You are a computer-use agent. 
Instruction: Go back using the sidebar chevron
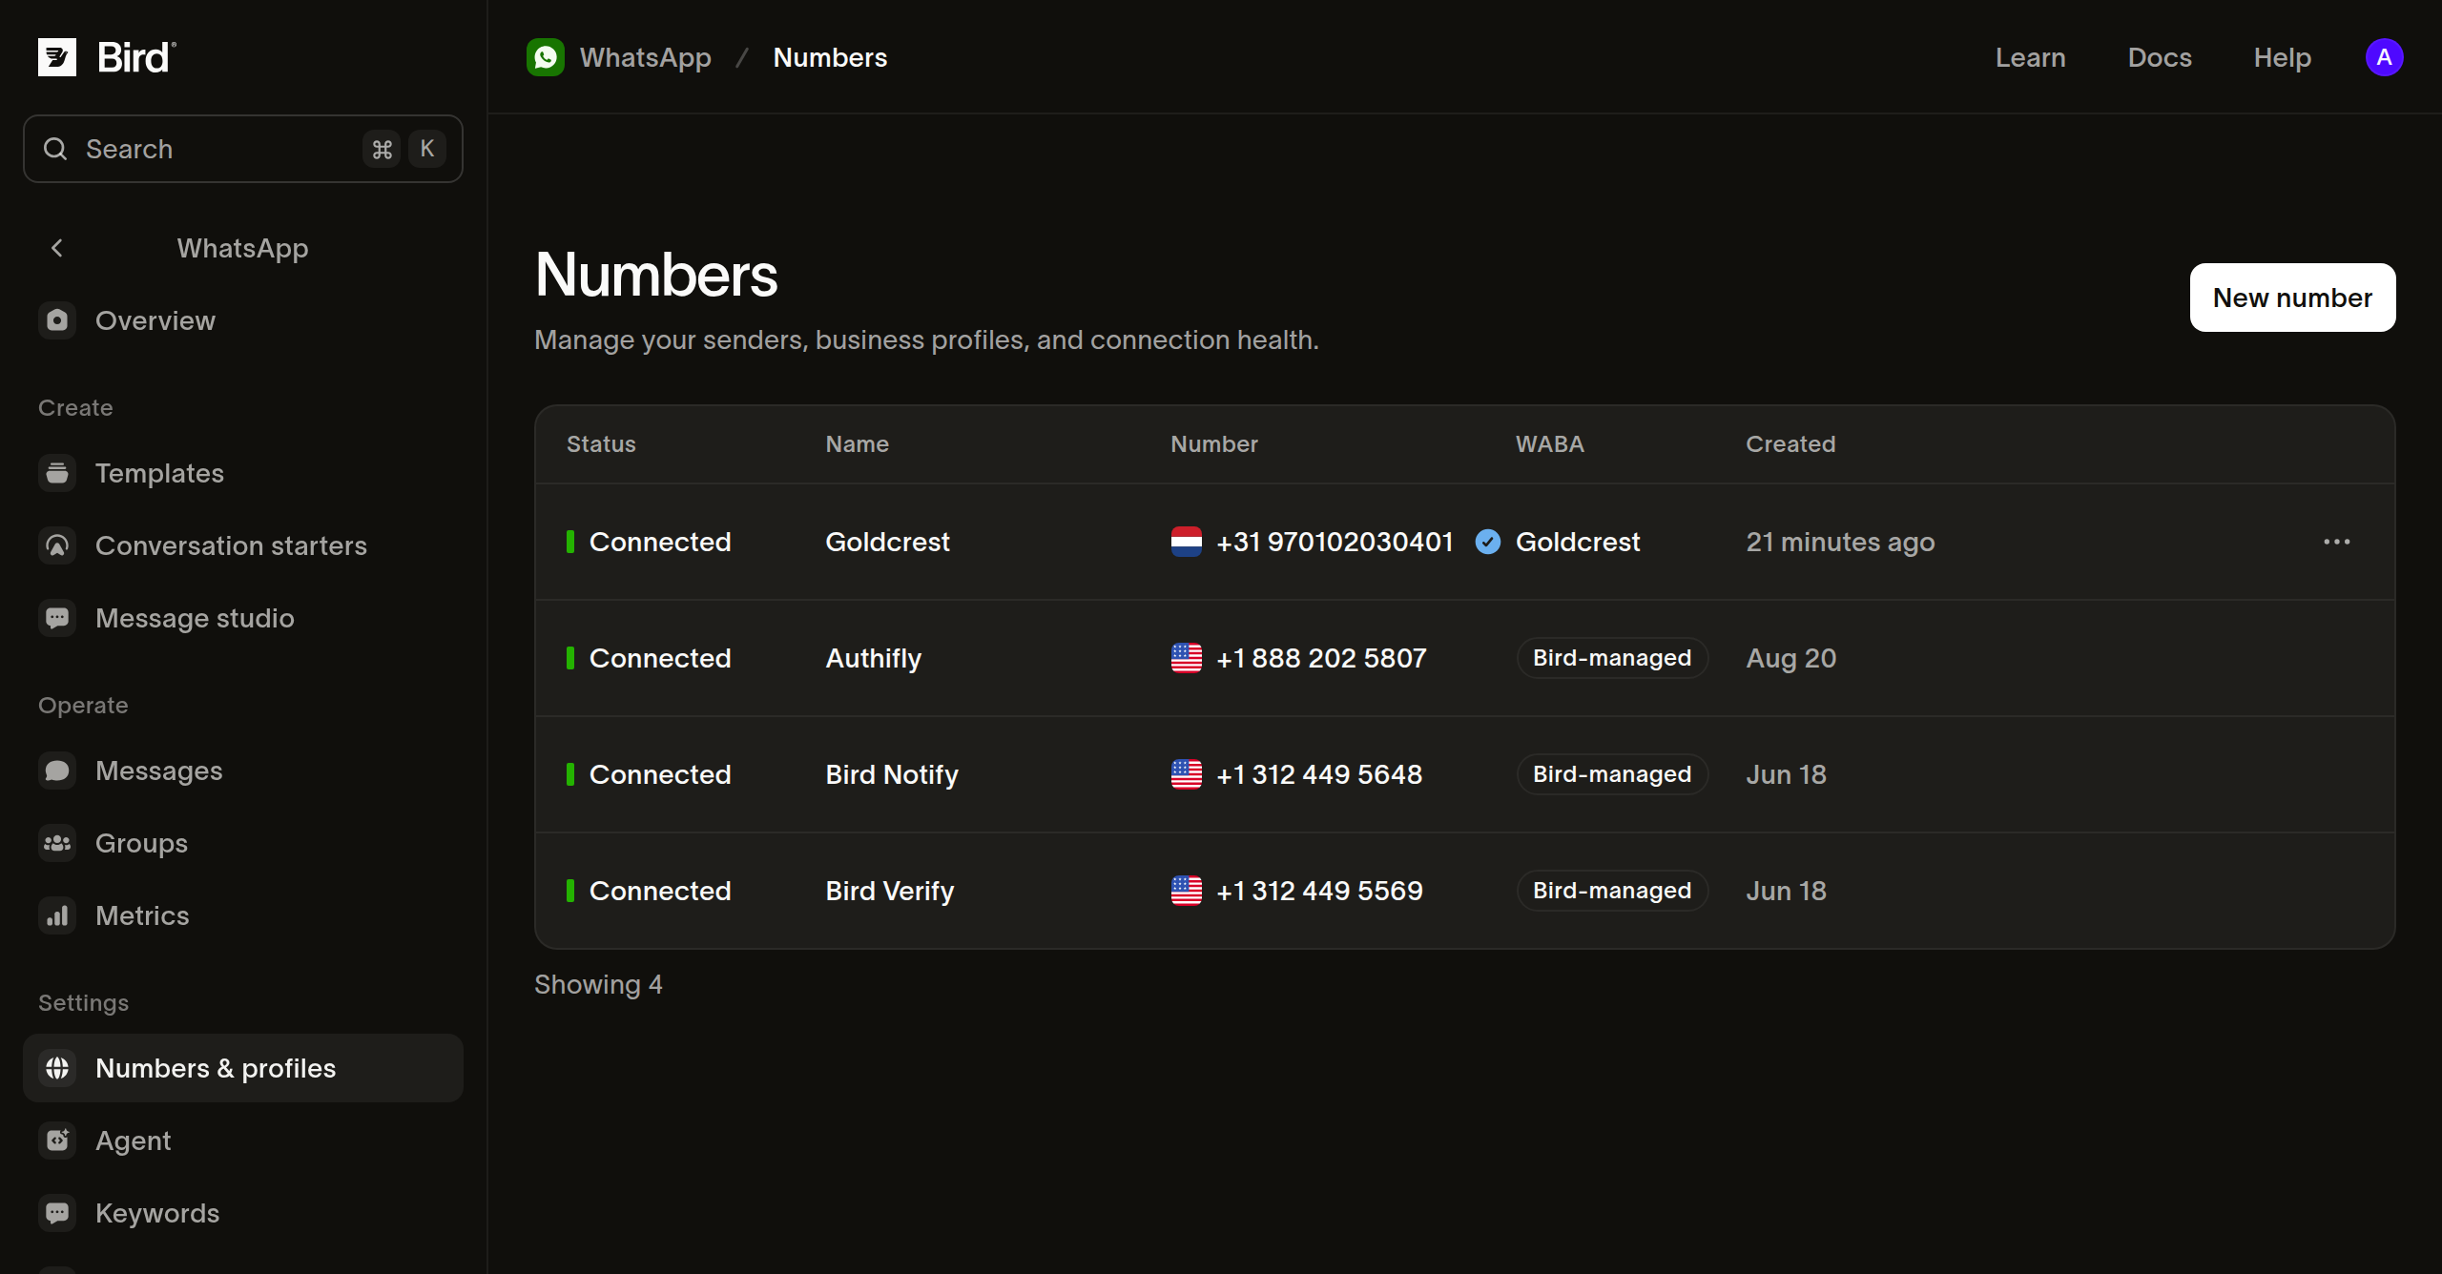pos(57,248)
